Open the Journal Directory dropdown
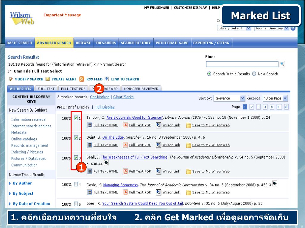Screen dimensions: 305x228 tap(272, 28)
